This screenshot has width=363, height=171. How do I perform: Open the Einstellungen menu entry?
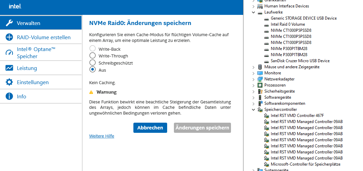click(x=41, y=82)
